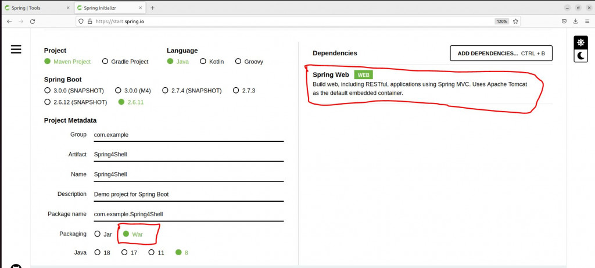Switch to dark theme moon icon
Image resolution: width=595 pixels, height=268 pixels.
point(580,56)
